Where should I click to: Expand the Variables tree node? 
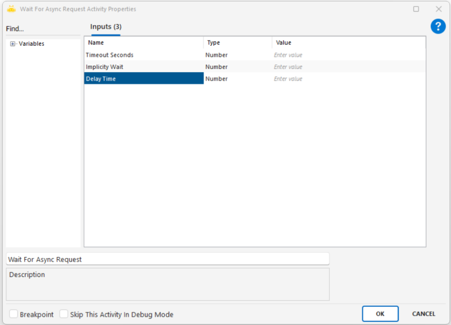(13, 44)
